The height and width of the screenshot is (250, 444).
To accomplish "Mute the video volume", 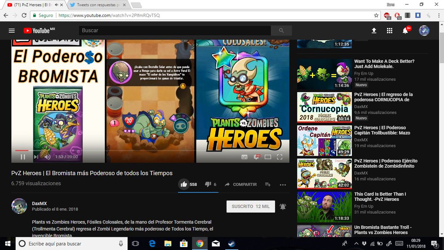I will coord(47,157).
